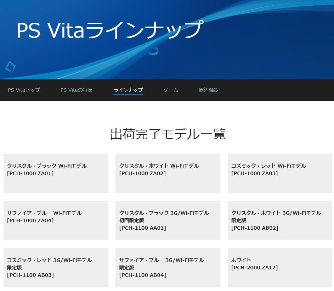Click the dark navigation bar background
Viewport: 334px width, 291px height.
283,90
